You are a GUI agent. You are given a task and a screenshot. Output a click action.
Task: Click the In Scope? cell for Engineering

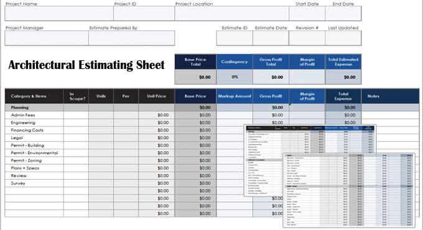click(x=76, y=122)
